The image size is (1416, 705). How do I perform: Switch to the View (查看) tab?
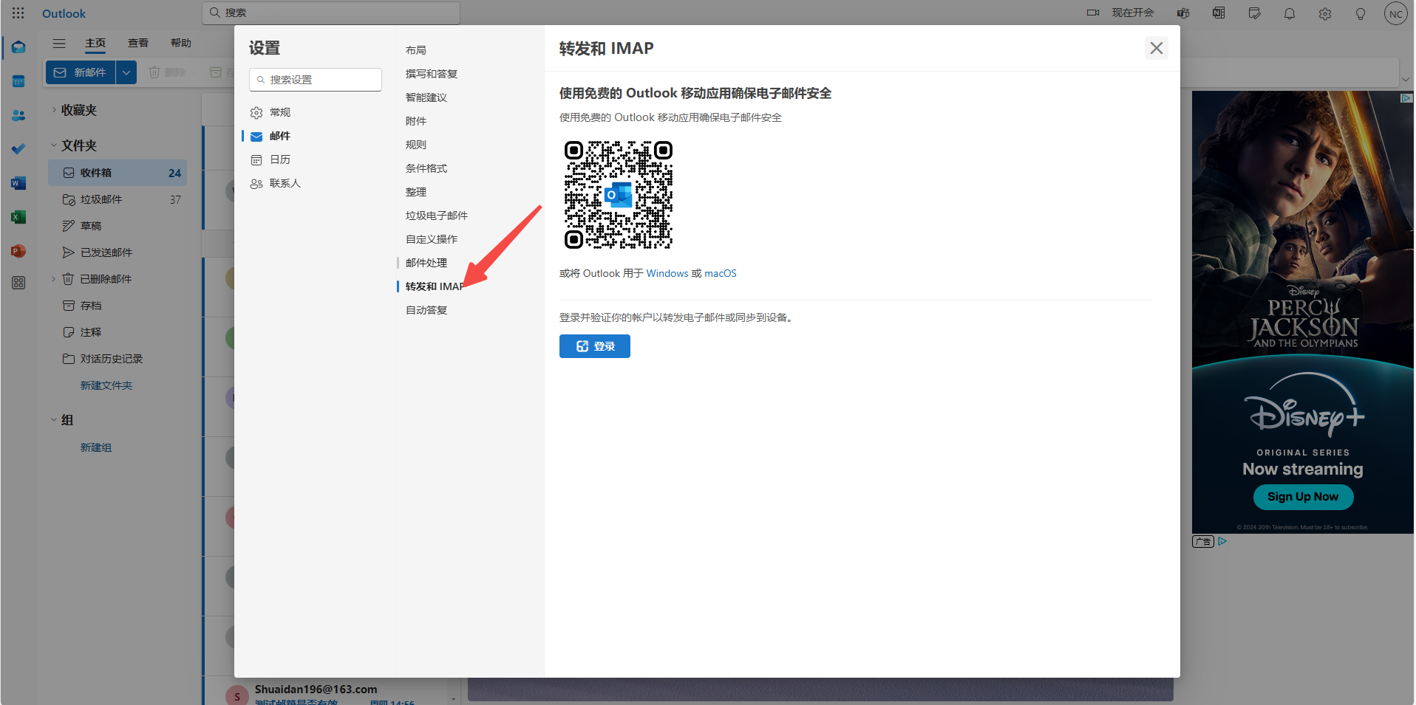point(138,43)
